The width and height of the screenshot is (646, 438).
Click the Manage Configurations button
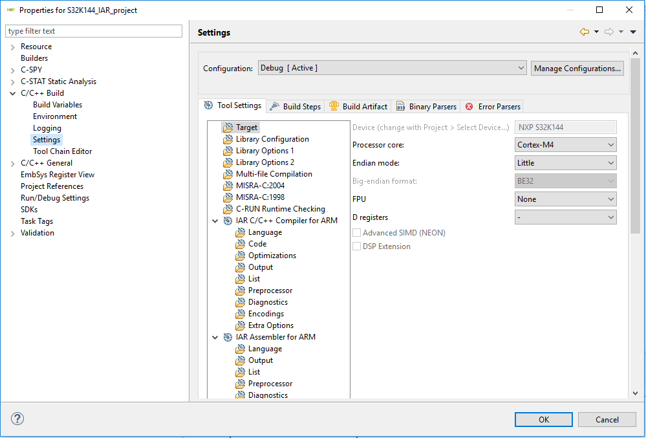pyautogui.click(x=577, y=68)
